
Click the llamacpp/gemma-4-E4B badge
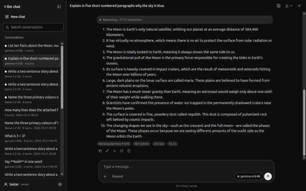114,144
